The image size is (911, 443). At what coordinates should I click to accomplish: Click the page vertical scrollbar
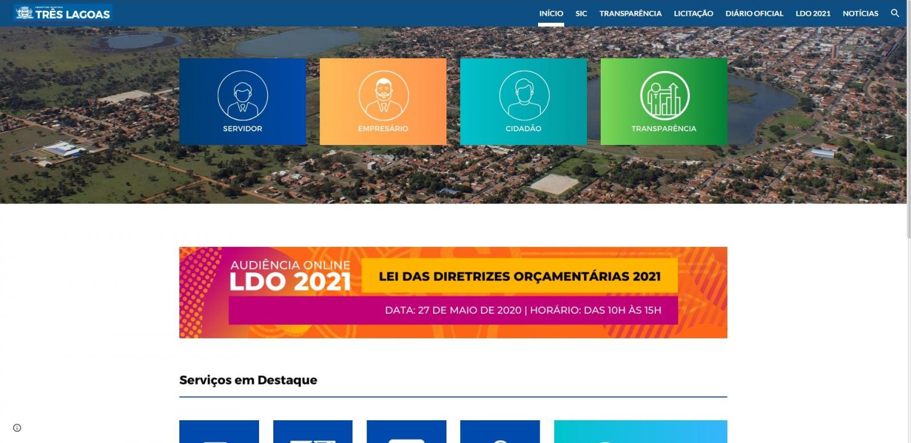click(909, 119)
